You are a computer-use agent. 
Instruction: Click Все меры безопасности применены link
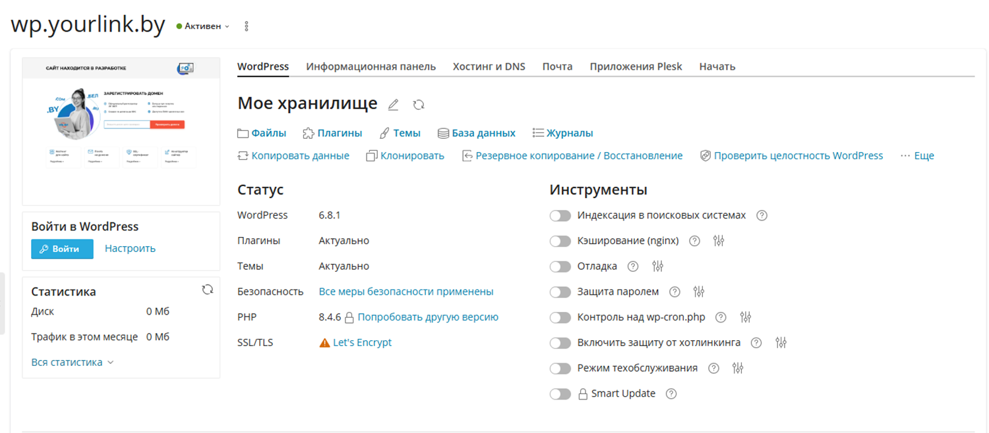click(x=406, y=292)
